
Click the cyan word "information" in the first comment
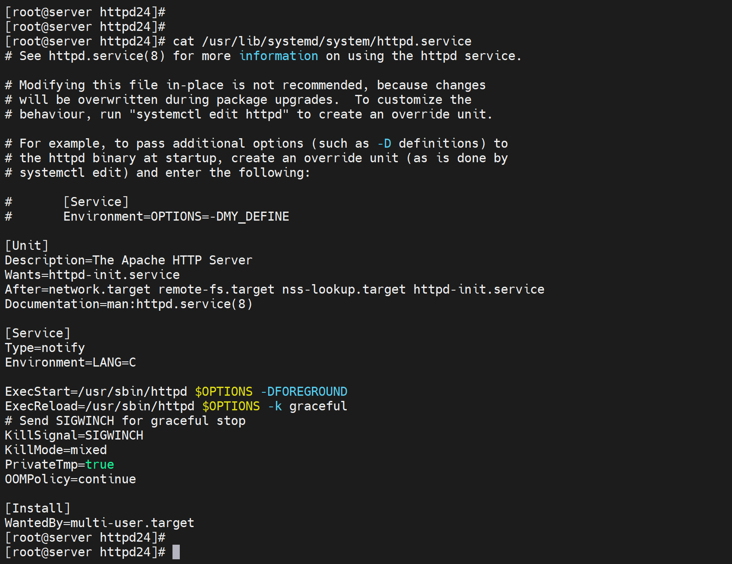(x=278, y=56)
